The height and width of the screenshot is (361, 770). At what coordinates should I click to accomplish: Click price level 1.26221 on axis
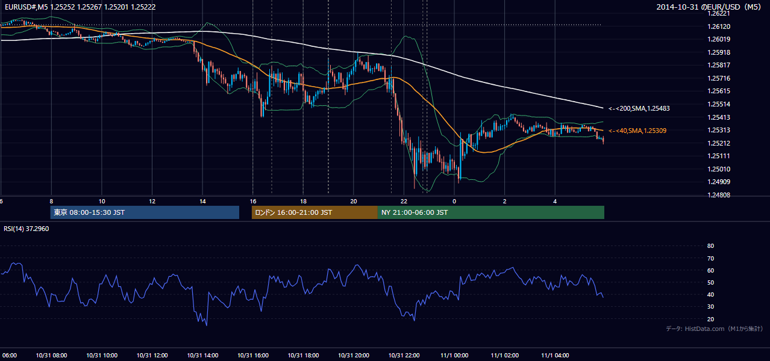click(x=719, y=13)
